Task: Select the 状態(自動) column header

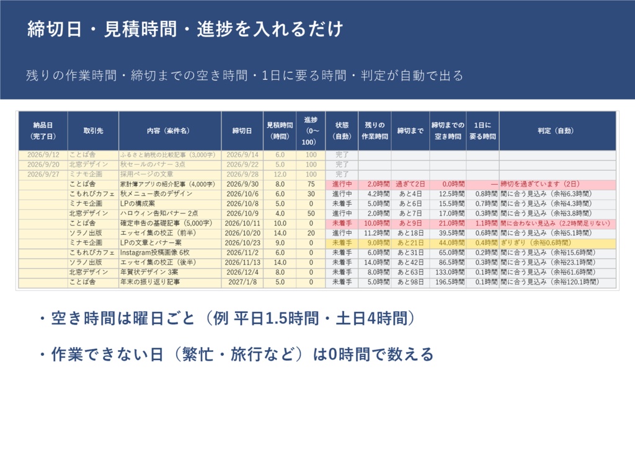Action: pos(342,131)
